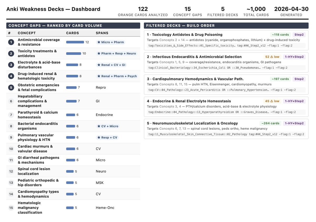
Task: Click the tag:Endocrine::04_Pathology query string
Action: pyautogui.click(x=226, y=112)
